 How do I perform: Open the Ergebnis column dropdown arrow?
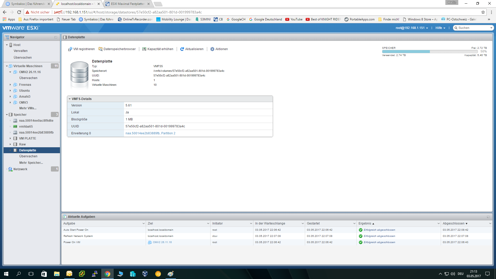tap(438, 223)
